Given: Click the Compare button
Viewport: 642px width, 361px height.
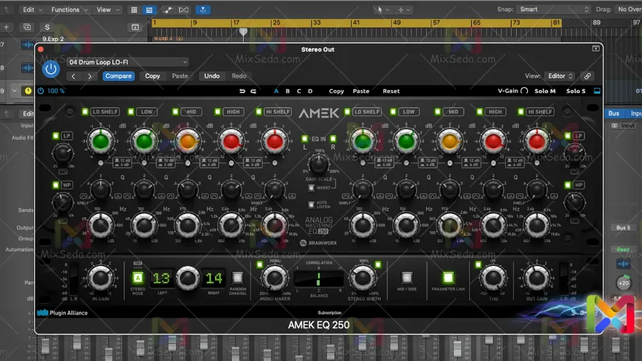Looking at the screenshot, I should pos(118,76).
